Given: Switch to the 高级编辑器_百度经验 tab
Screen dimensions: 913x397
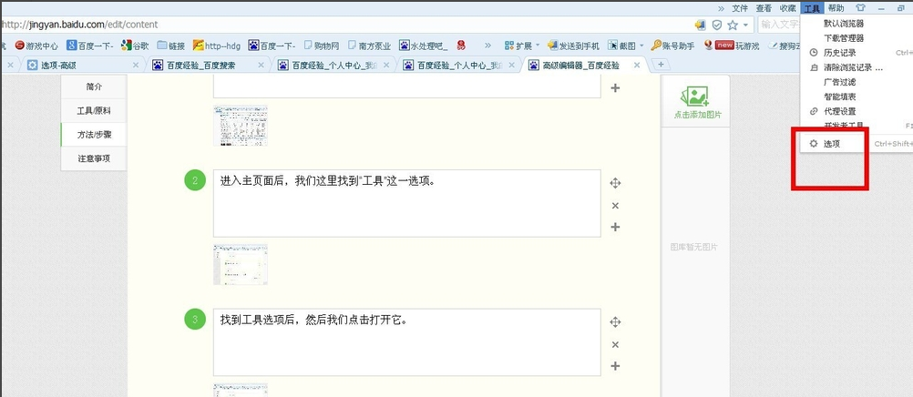Looking at the screenshot, I should click(x=583, y=66).
